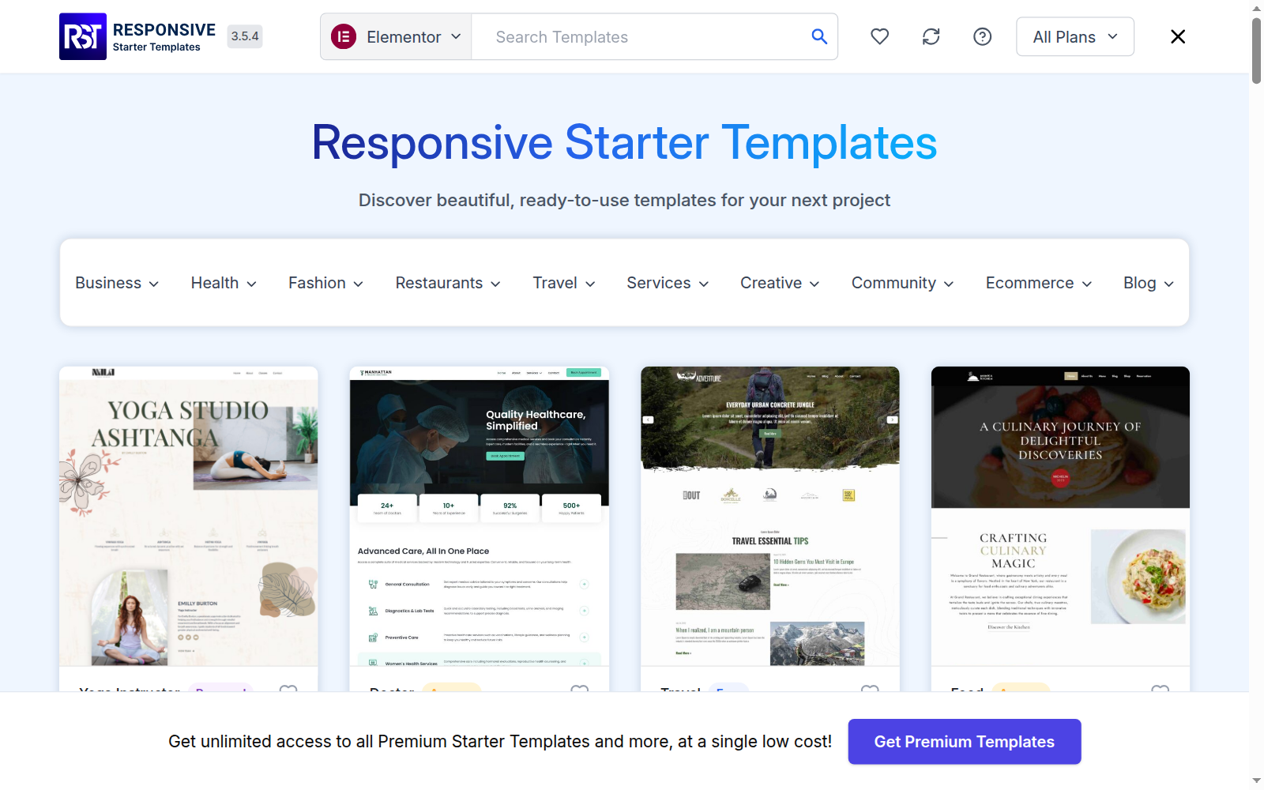This screenshot has height=790, width=1264.
Task: Close the templates screen with X
Action: [1178, 36]
